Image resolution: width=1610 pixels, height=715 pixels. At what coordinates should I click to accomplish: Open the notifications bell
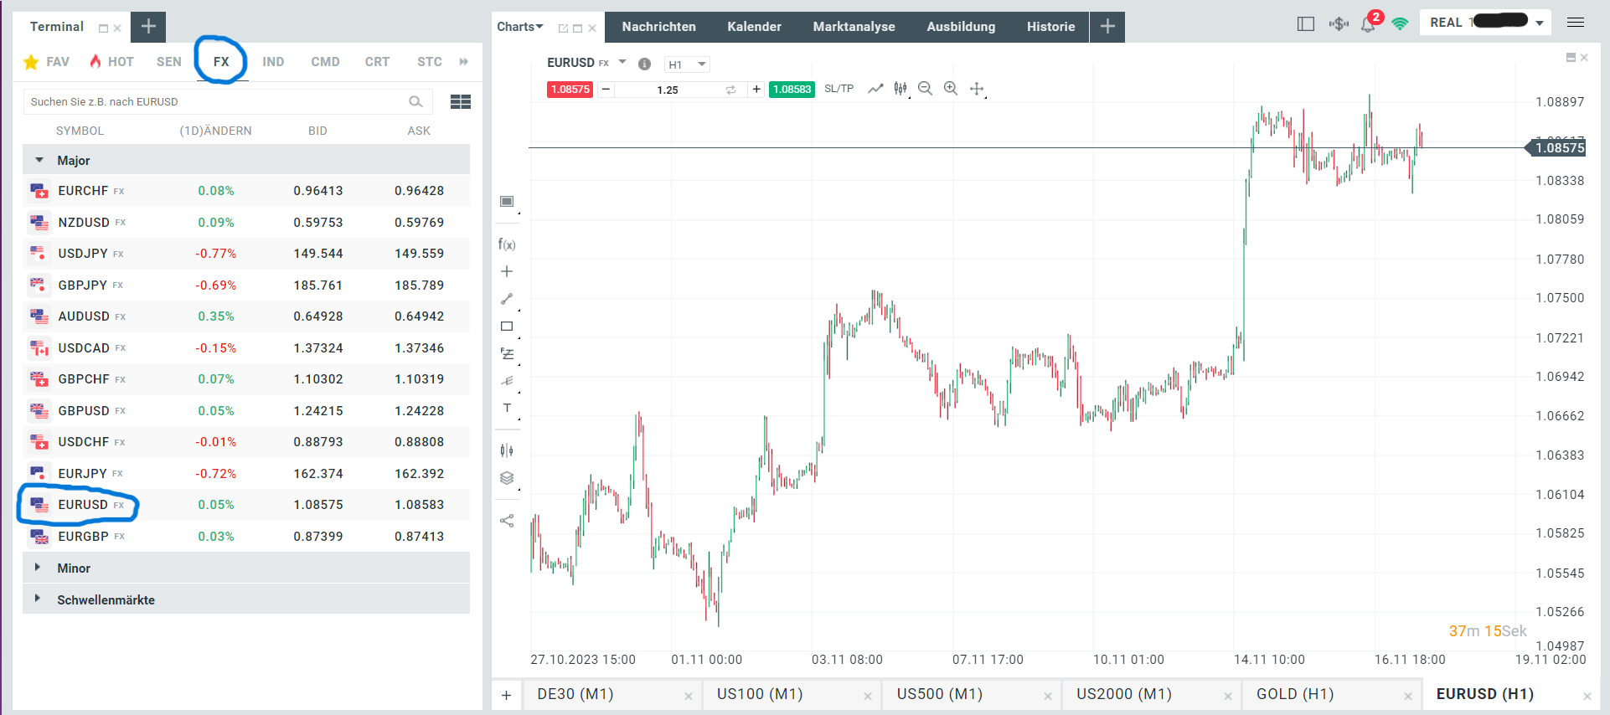click(1368, 24)
